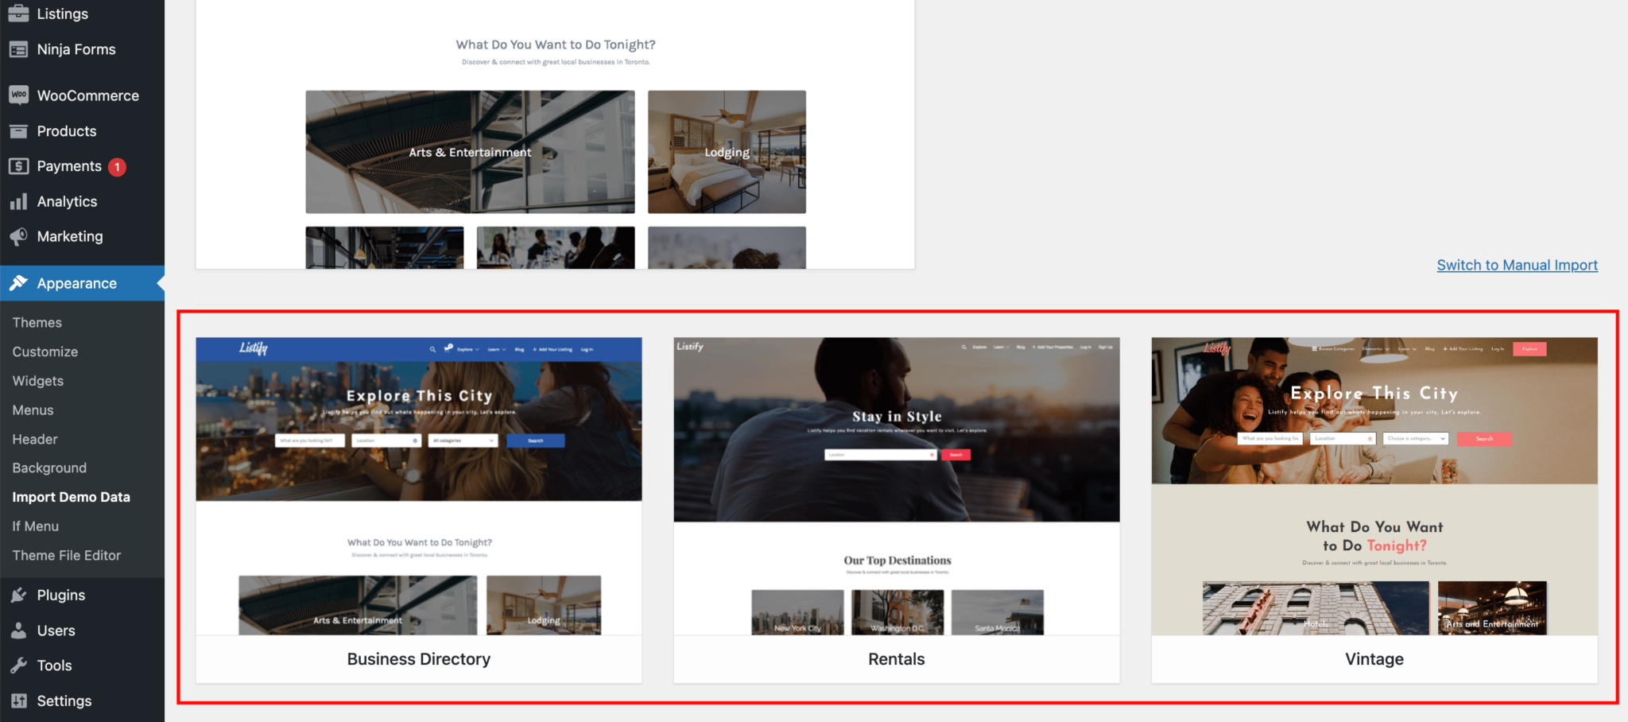The width and height of the screenshot is (1628, 722).
Task: Open the Tools wrench icon
Action: [x=19, y=666]
